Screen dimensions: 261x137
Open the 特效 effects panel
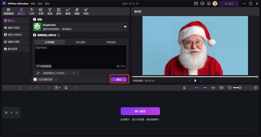click(86, 11)
